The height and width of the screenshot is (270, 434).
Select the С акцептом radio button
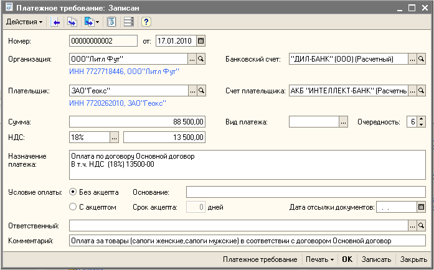[x=73, y=207]
